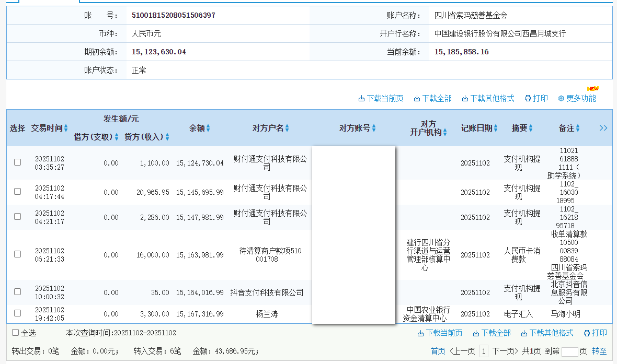Click the NEW badge above 更多功能
Screen dimensions: 617x364
(x=592, y=89)
